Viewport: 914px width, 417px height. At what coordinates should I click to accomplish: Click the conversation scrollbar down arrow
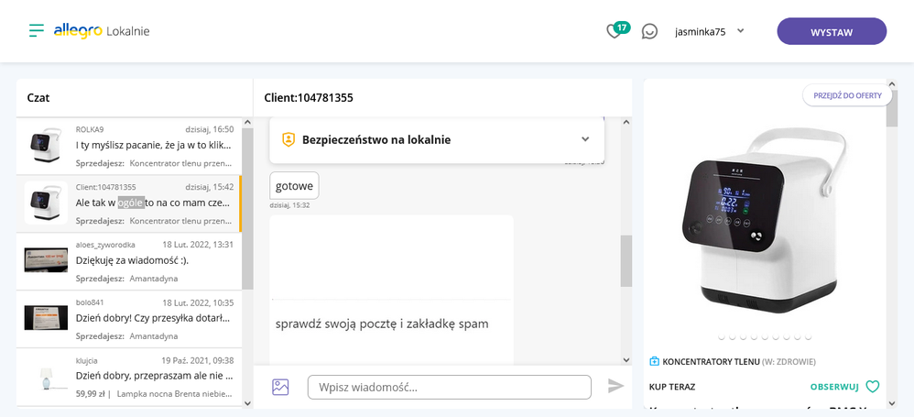[626, 360]
